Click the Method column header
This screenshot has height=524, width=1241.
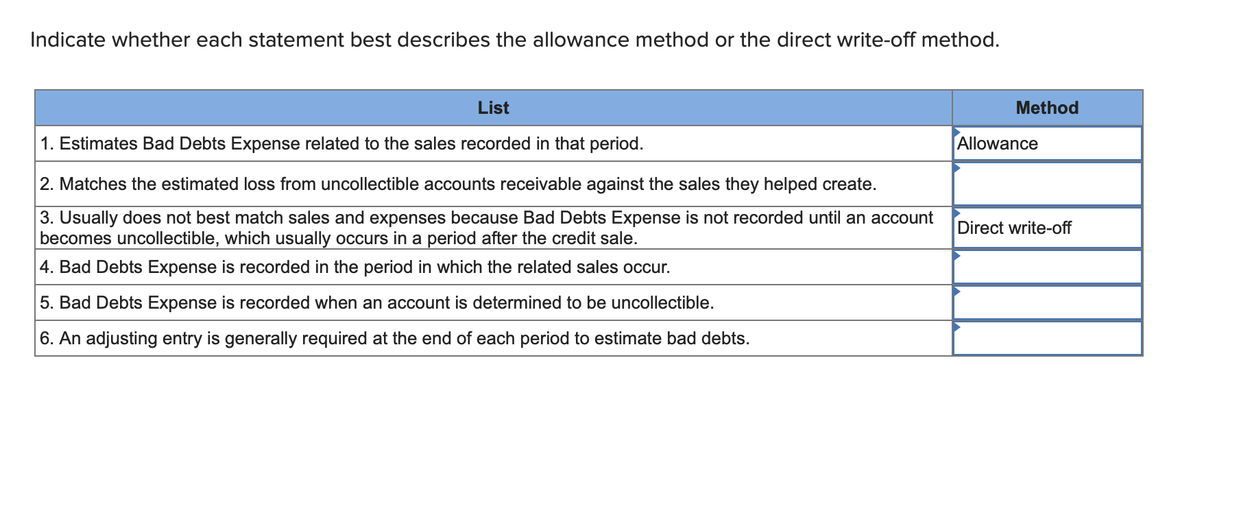tap(1047, 108)
